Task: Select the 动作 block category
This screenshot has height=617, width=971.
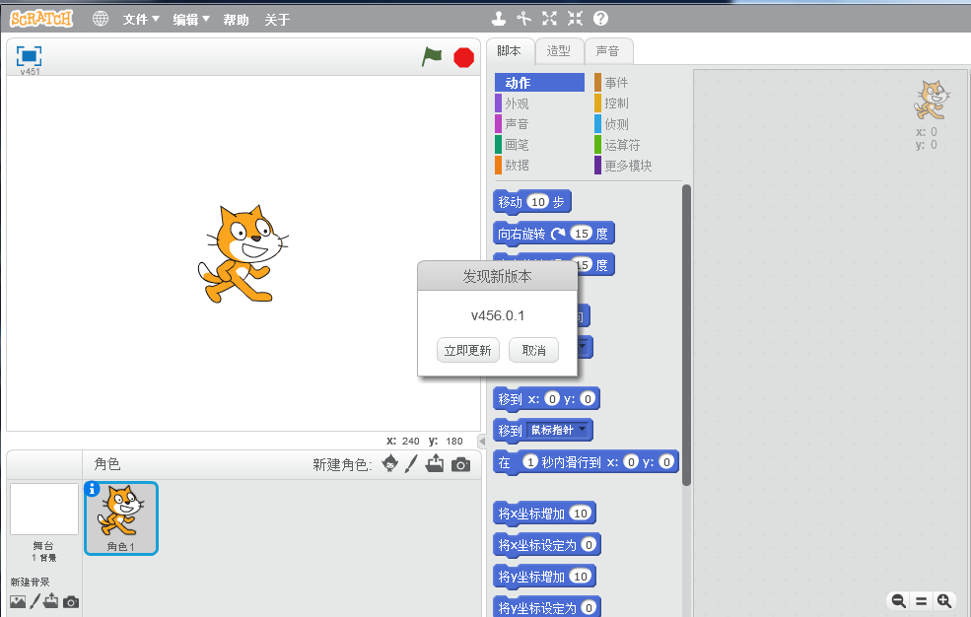Action: click(539, 83)
